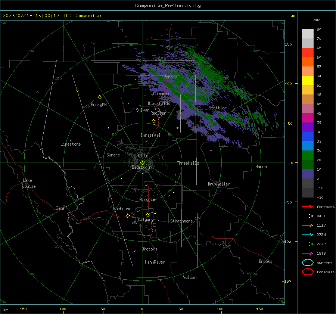
Task: Click the Vulcan town label
Action: click(x=190, y=277)
